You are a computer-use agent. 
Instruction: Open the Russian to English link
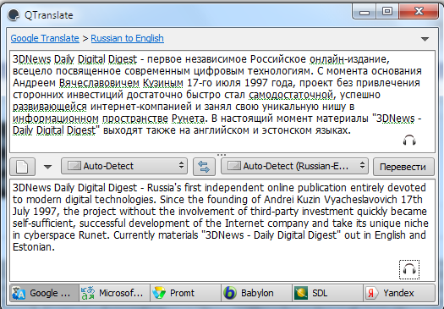pyautogui.click(x=127, y=38)
